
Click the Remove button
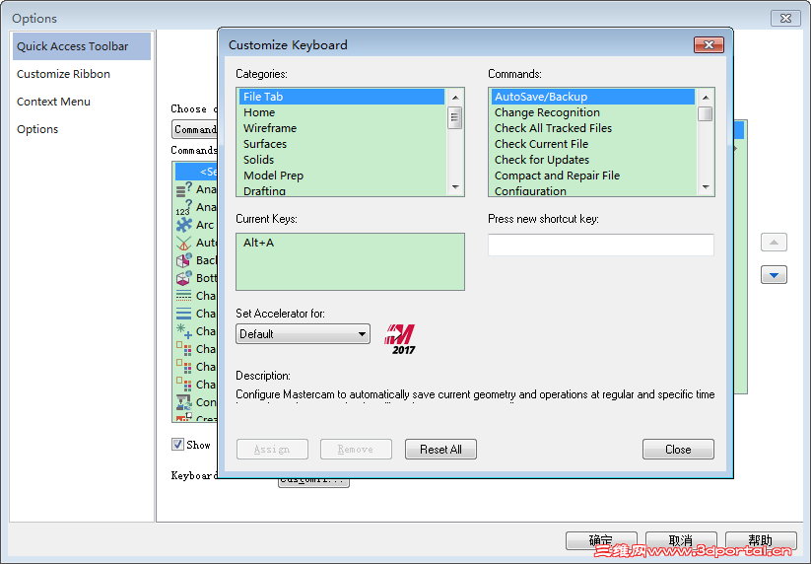[x=356, y=450]
